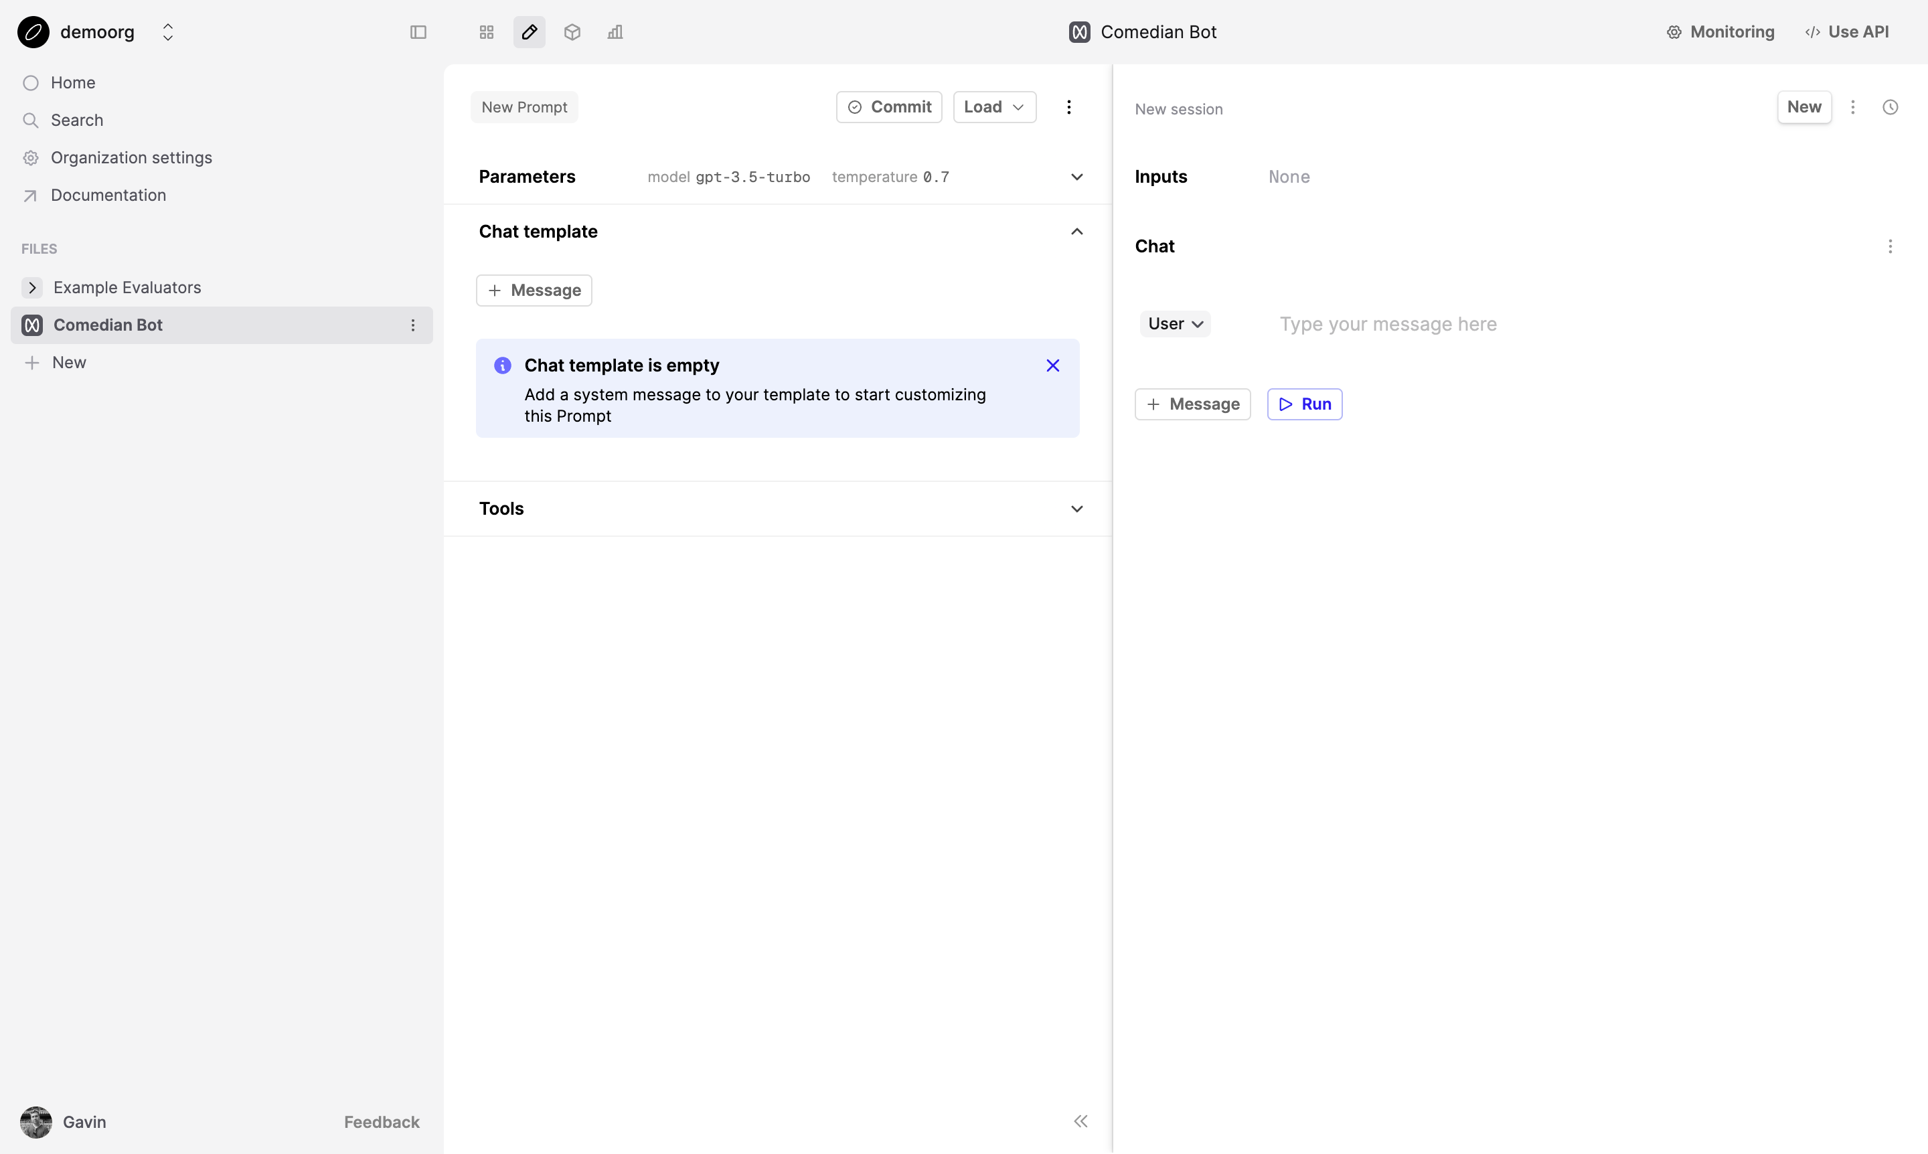
Task: Open the deployments cube view
Action: click(572, 32)
